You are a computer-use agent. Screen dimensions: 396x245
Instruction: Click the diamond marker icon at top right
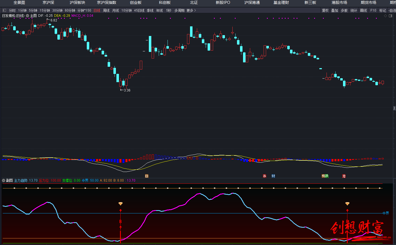(385, 16)
